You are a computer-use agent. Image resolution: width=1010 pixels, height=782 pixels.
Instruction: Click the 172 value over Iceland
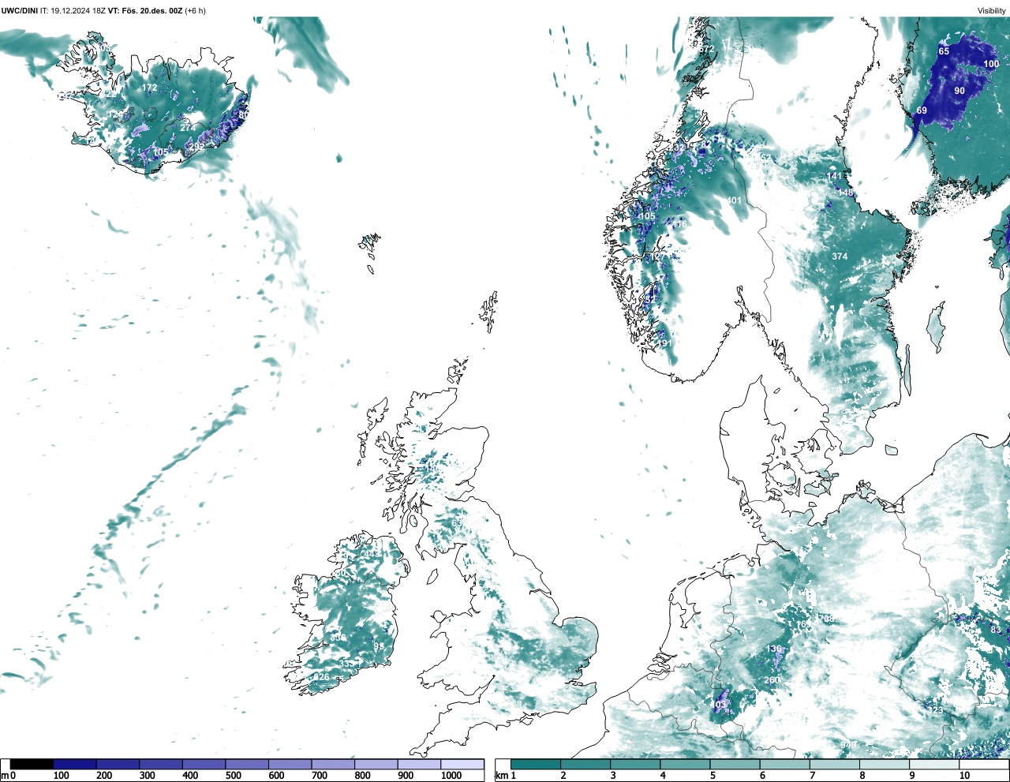click(149, 88)
